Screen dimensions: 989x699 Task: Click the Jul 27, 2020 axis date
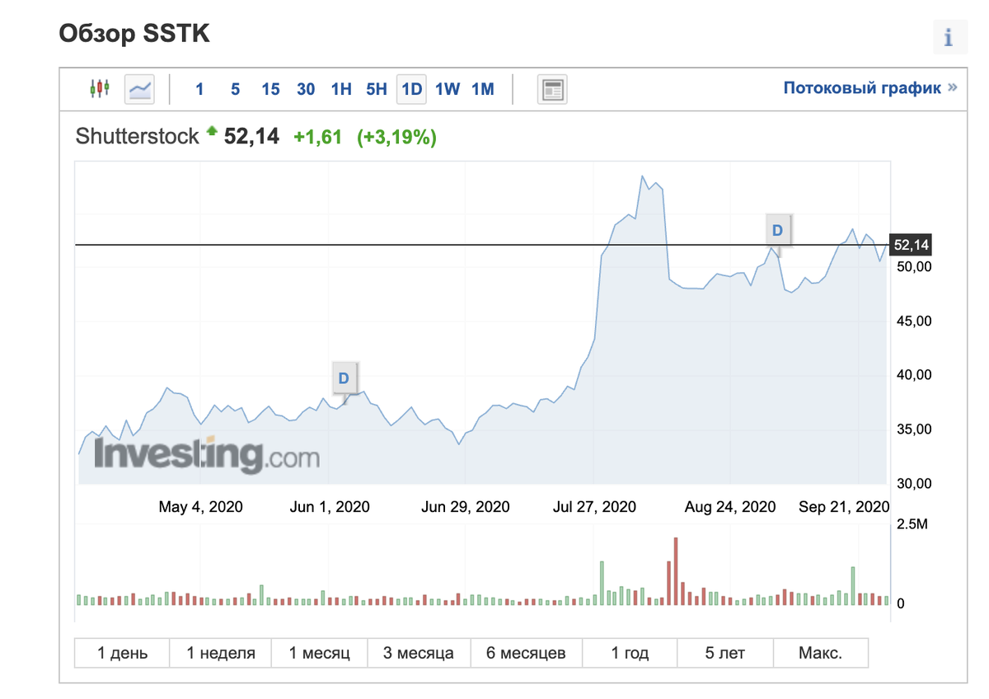click(x=594, y=506)
